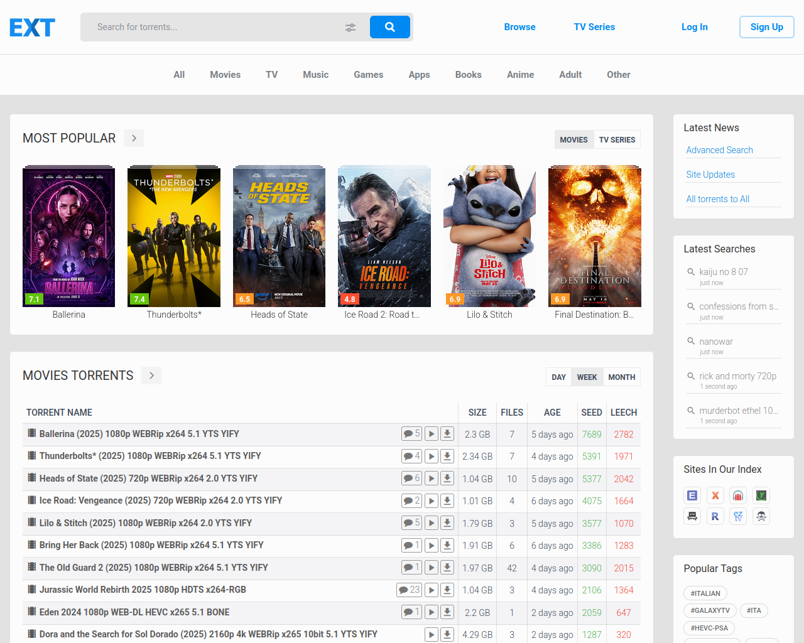
Task: Download the Lilo & Stitch (2025) torrent
Action: coord(447,523)
